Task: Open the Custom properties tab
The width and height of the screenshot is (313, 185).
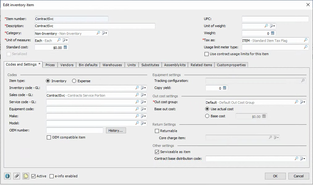Action: coord(231,65)
